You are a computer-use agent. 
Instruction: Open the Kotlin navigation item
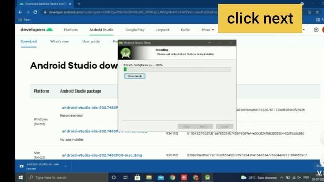click(x=185, y=30)
